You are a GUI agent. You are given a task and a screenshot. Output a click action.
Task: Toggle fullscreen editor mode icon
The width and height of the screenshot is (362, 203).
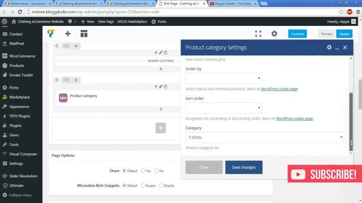click(x=258, y=34)
